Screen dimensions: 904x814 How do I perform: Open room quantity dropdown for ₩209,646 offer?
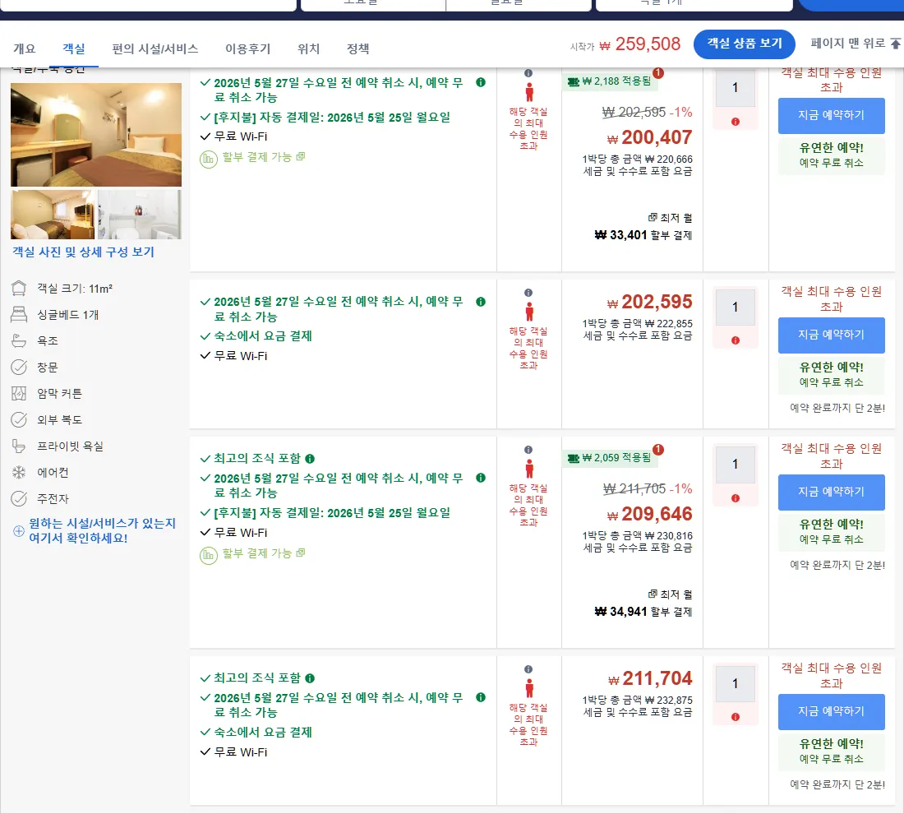pos(735,465)
